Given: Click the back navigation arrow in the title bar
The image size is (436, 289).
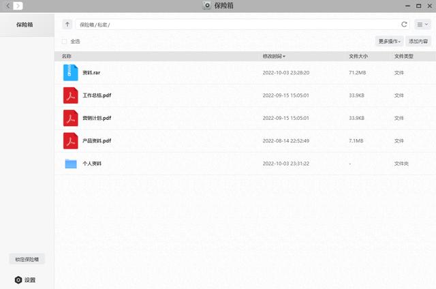Looking at the screenshot, I should [7, 5].
